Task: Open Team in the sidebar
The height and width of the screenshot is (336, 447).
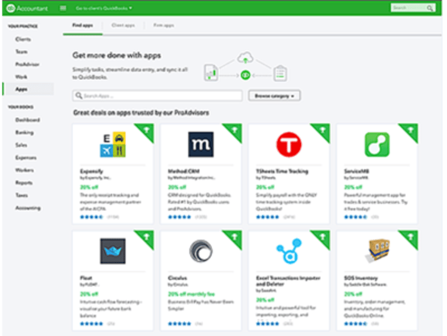Action: (21, 51)
